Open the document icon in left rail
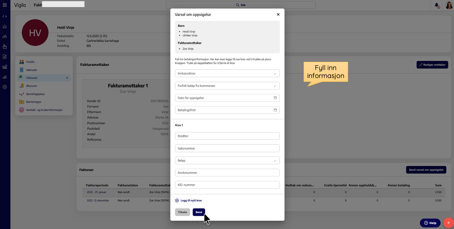454x229 pixels. click(5, 57)
